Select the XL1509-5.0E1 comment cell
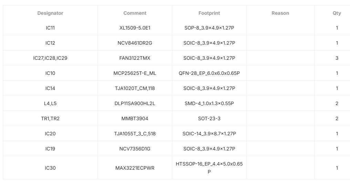The height and width of the screenshot is (181, 350). (x=135, y=28)
